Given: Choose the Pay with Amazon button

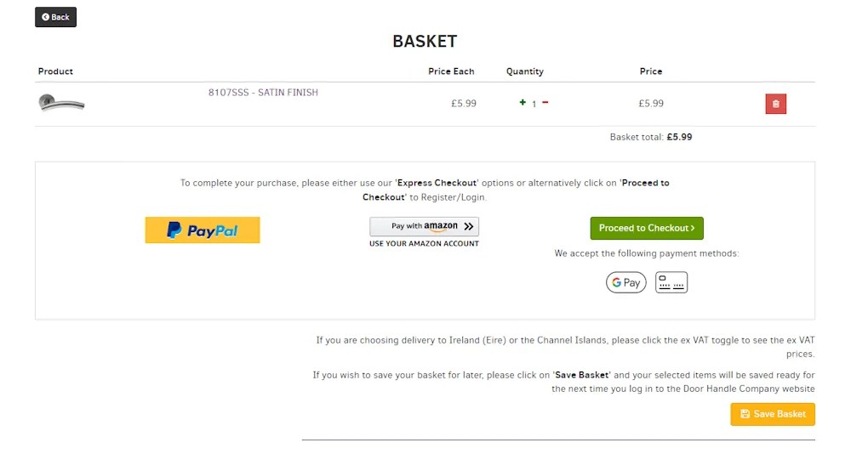Looking at the screenshot, I should 424,226.
